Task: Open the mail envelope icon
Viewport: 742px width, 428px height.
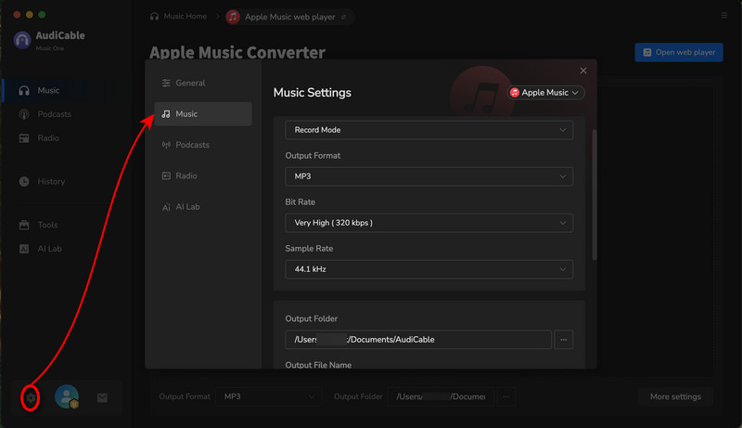Action: (102, 398)
